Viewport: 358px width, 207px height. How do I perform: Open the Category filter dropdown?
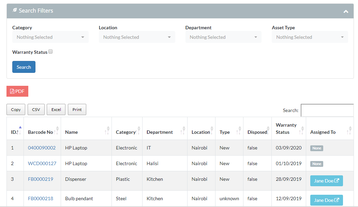50,37
